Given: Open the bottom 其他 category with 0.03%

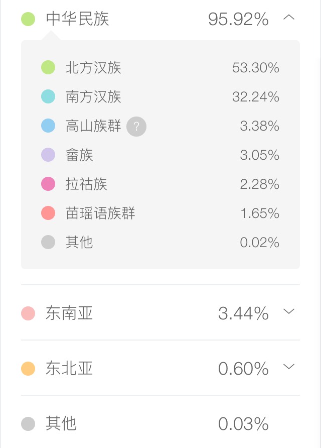Looking at the screenshot, I should (x=160, y=423).
